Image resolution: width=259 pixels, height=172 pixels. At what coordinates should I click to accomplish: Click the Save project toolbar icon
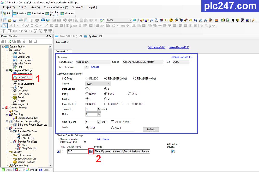[x=15, y=20]
